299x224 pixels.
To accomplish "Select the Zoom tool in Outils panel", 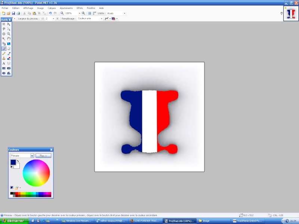I will [9, 34].
